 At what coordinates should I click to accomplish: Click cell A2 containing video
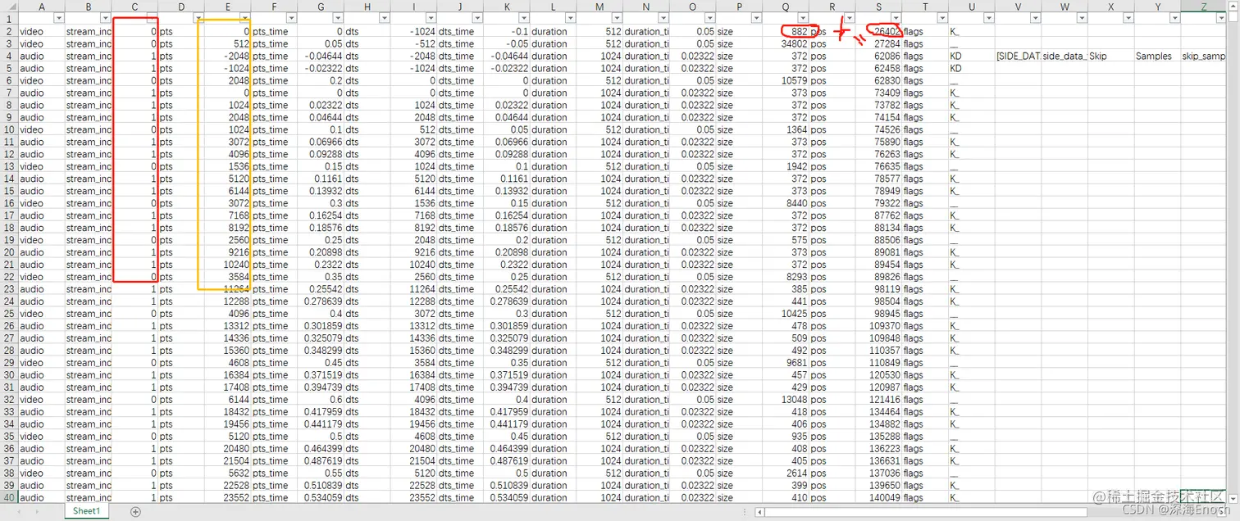point(42,32)
